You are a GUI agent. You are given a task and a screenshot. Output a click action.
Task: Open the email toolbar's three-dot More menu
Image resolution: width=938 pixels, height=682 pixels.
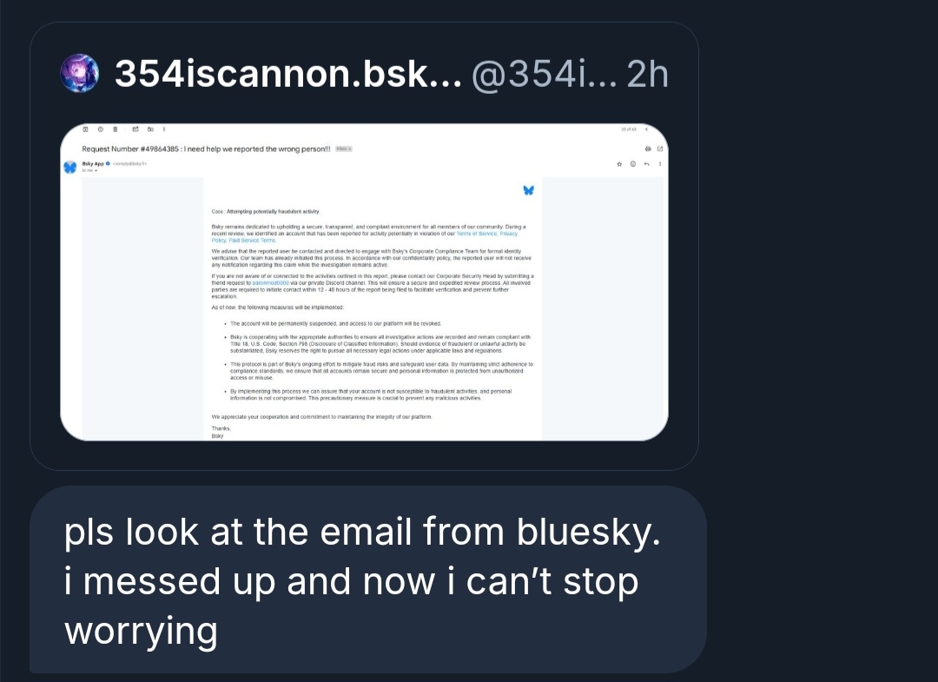pos(164,130)
